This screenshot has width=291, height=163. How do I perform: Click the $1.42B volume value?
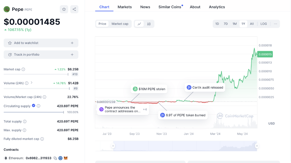(73, 83)
